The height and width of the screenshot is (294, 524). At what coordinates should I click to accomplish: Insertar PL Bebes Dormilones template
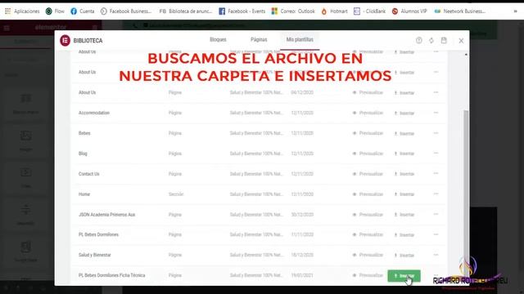[404, 234]
